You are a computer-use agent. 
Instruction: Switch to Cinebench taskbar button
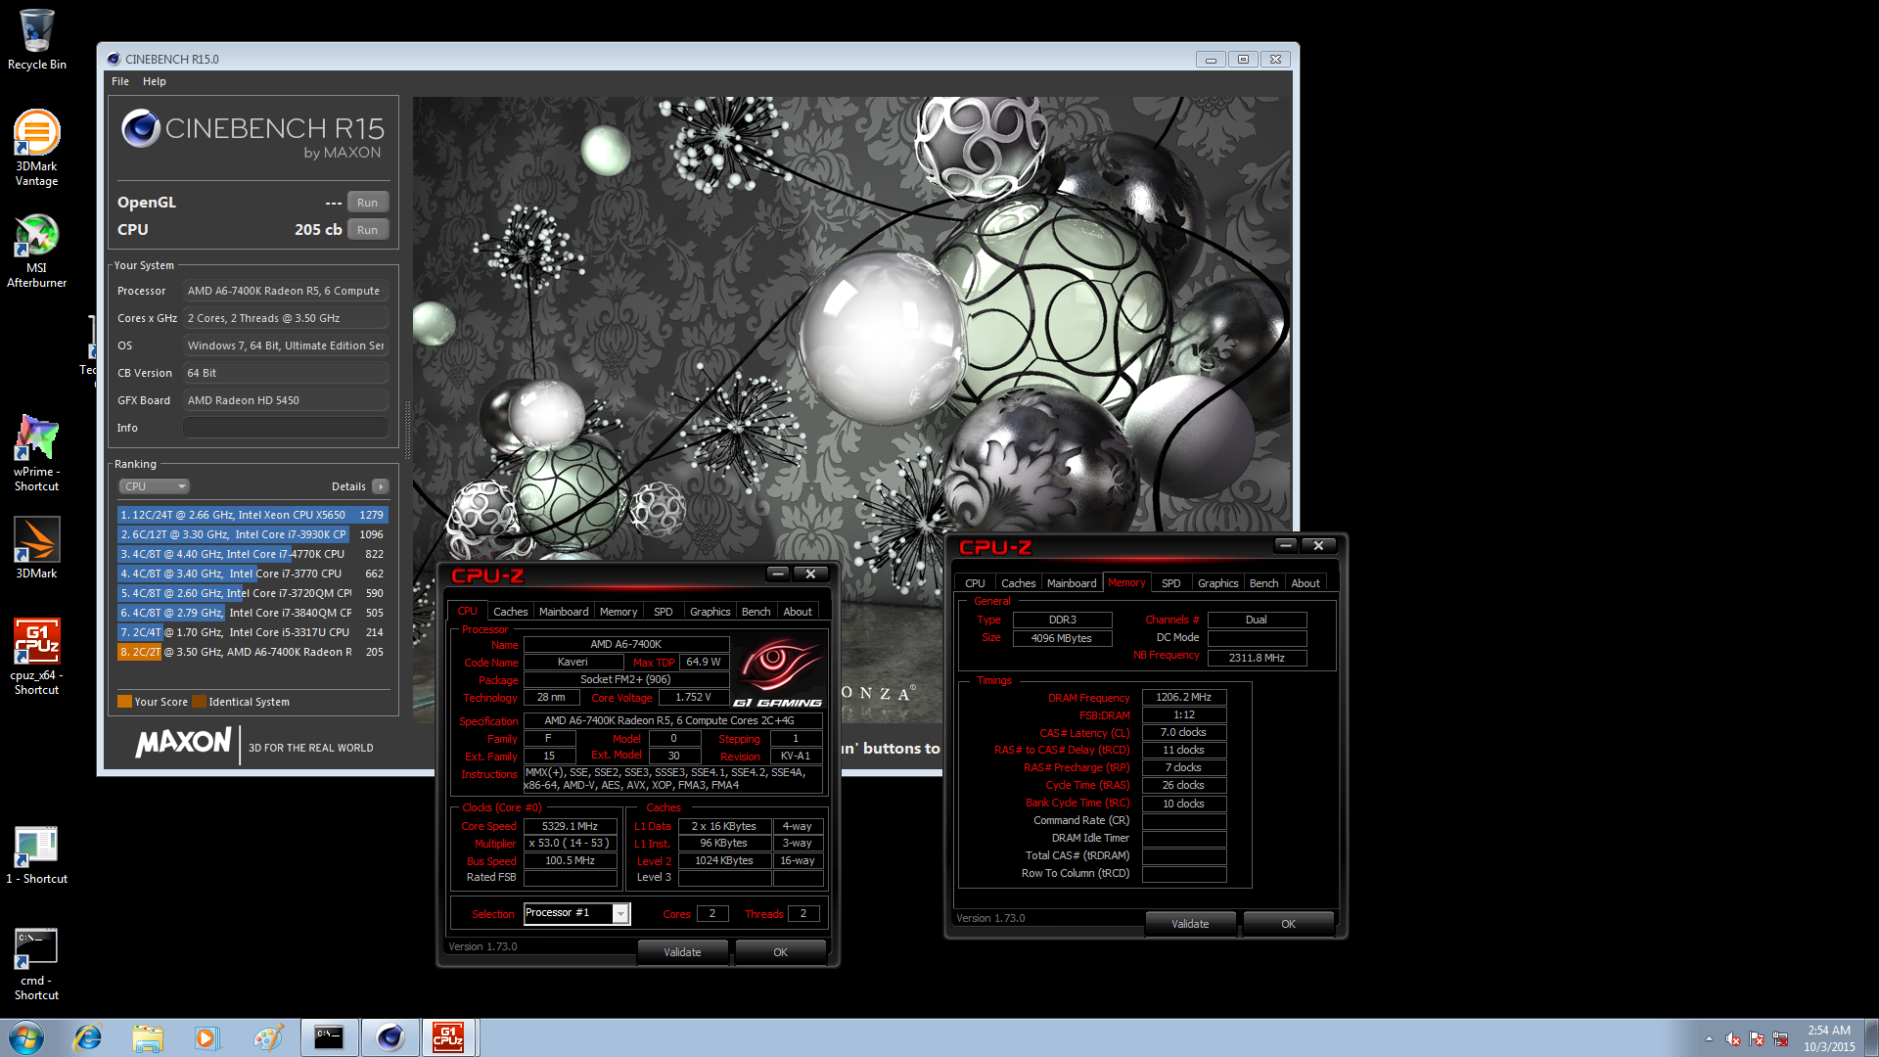click(390, 1037)
